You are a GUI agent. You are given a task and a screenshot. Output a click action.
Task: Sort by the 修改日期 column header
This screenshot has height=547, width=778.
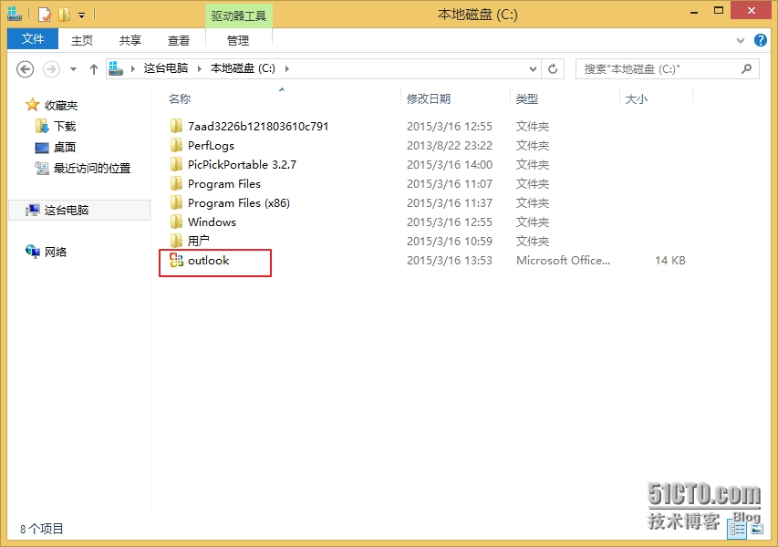pyautogui.click(x=429, y=98)
